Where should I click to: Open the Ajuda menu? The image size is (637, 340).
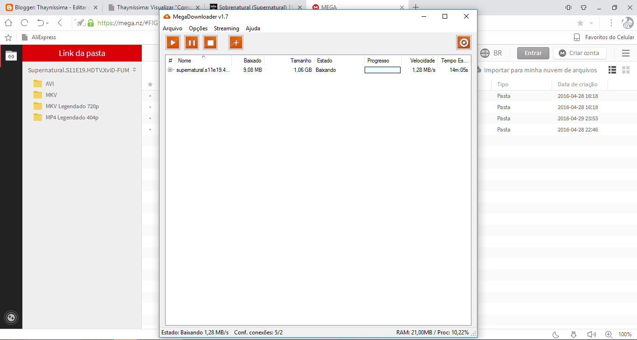coord(253,28)
